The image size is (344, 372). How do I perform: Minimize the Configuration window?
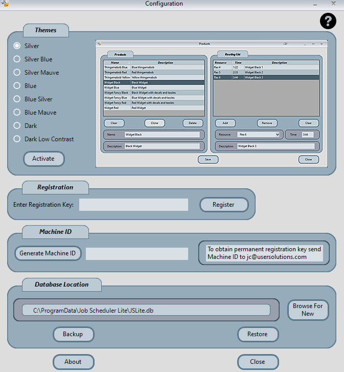pos(315,4)
